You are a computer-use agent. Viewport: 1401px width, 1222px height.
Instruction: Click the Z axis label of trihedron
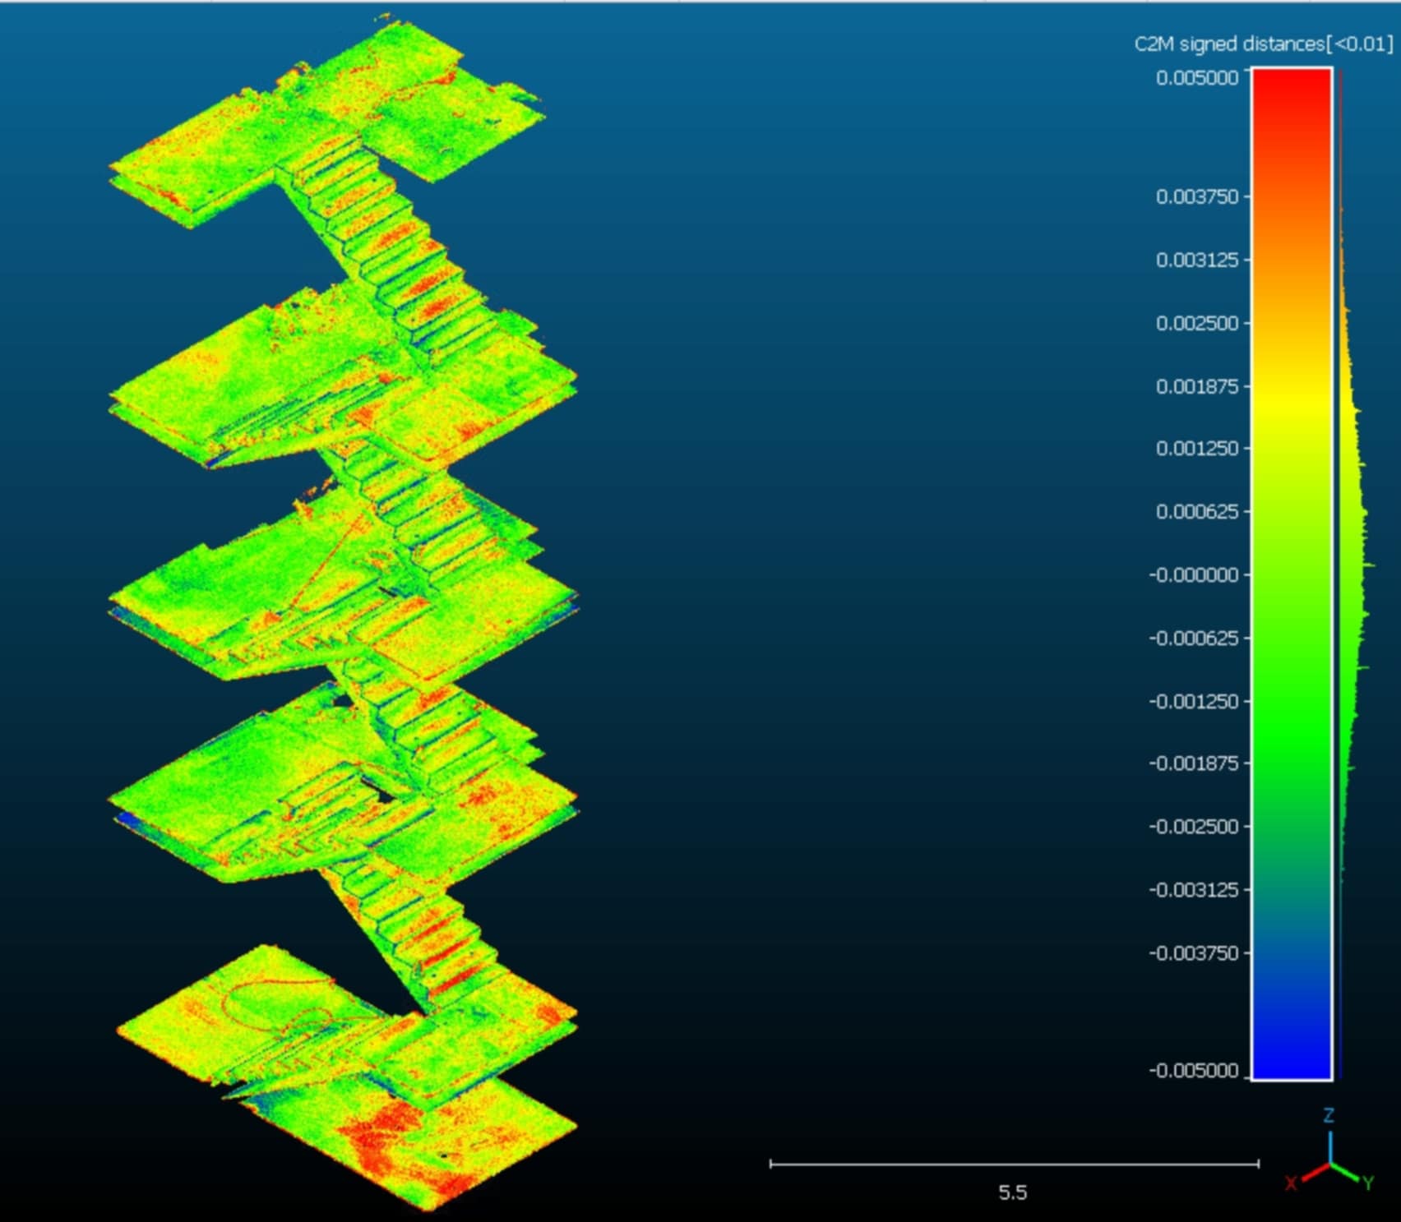click(1329, 1115)
